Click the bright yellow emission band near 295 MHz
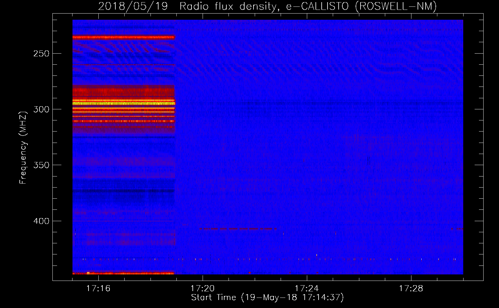 coord(124,103)
